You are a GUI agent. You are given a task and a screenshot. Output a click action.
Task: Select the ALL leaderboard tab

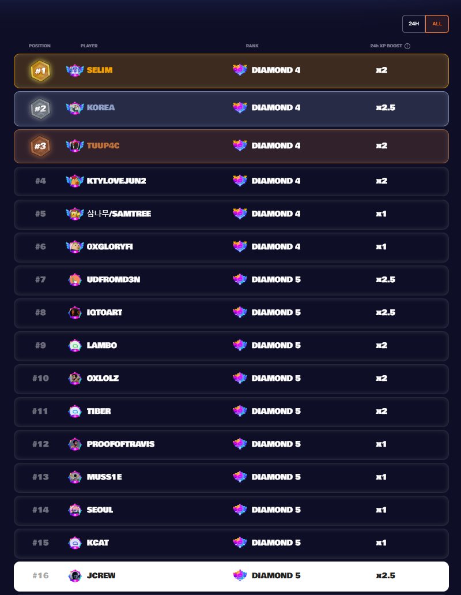[437, 24]
